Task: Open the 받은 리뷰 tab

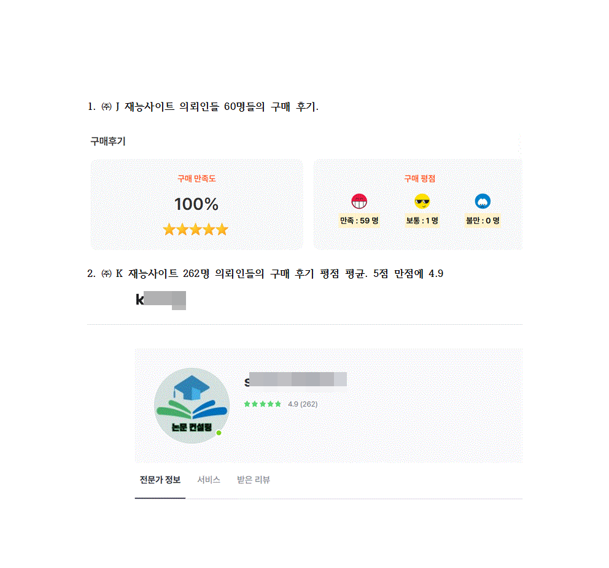Action: [253, 480]
